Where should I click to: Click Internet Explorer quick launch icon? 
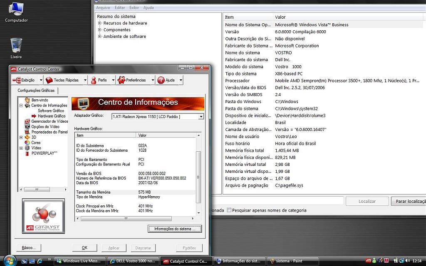pyautogui.click(x=40, y=261)
